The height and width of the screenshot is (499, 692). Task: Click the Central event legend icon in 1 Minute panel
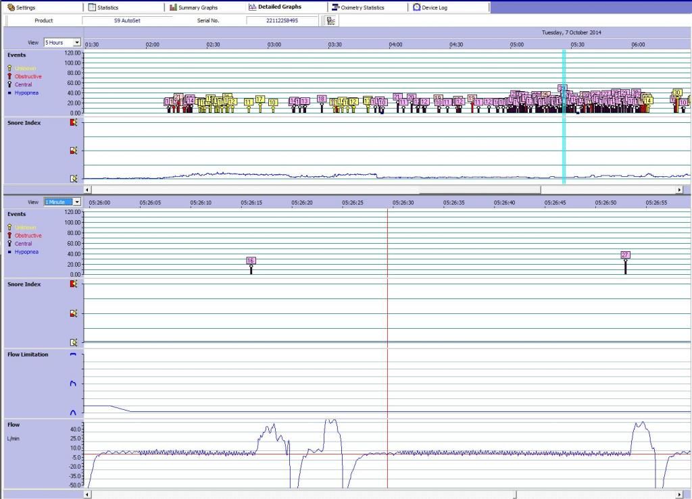[x=9, y=243]
